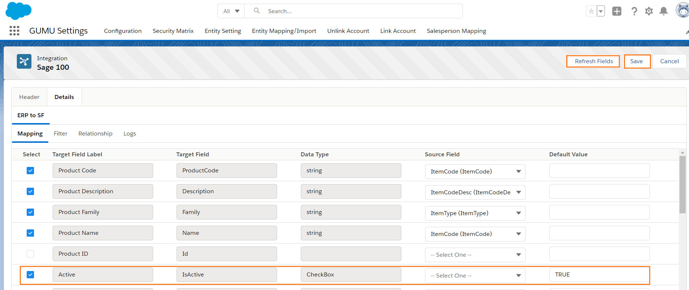Open the Notifications bell icon
Image resolution: width=689 pixels, height=290 pixels.
click(x=663, y=11)
